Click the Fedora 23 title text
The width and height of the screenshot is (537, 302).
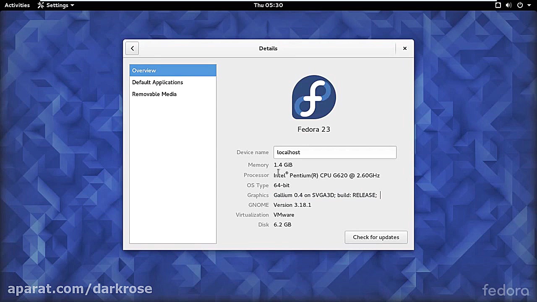coord(314,129)
